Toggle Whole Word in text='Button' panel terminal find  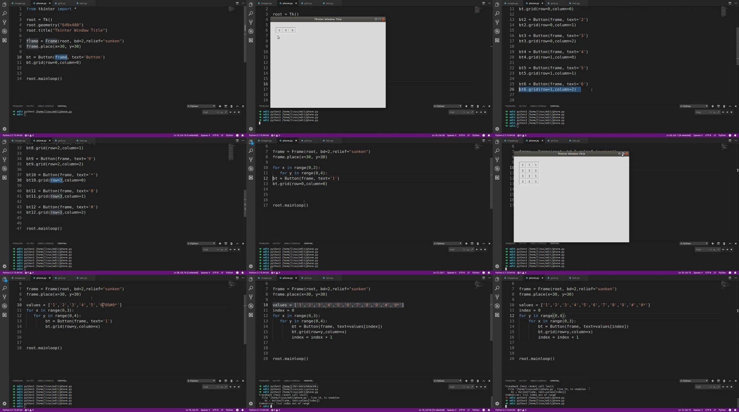point(222,112)
